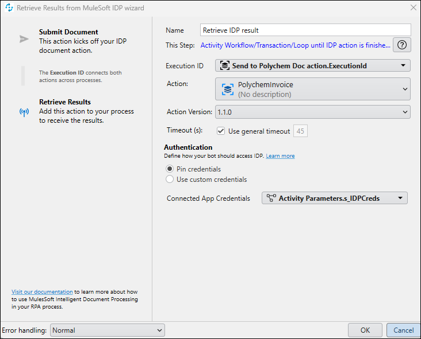
Task: Follow the Activity Workflow step path link
Action: (296, 45)
